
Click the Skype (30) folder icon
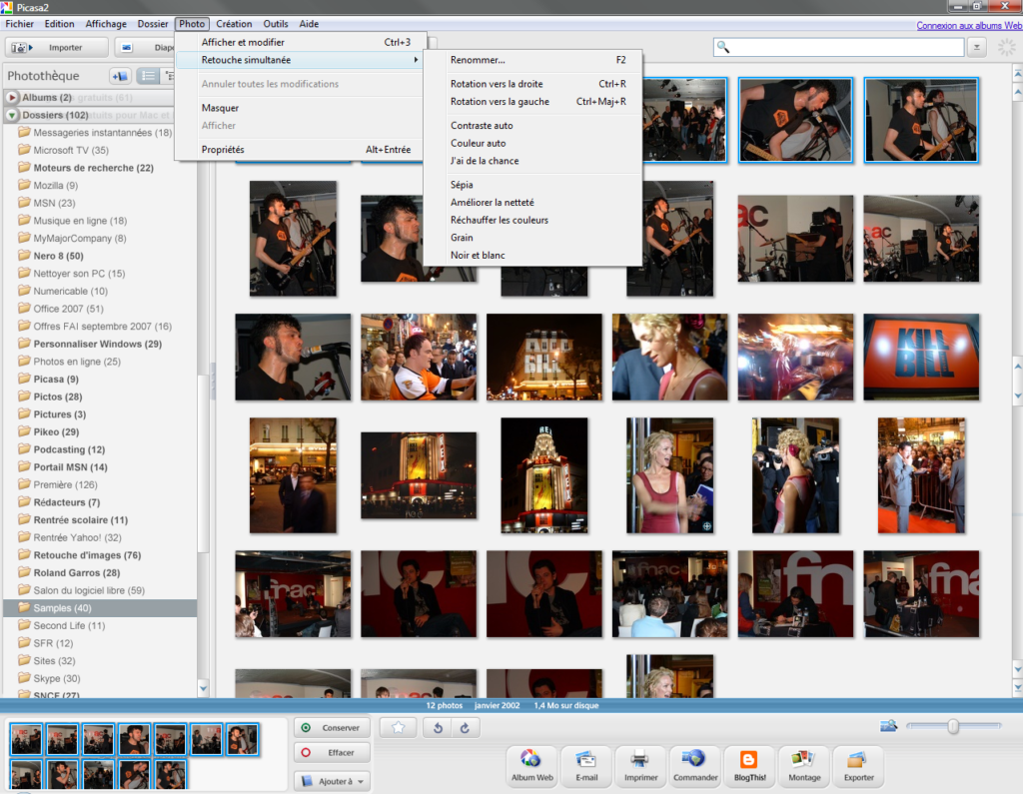pyautogui.click(x=25, y=678)
